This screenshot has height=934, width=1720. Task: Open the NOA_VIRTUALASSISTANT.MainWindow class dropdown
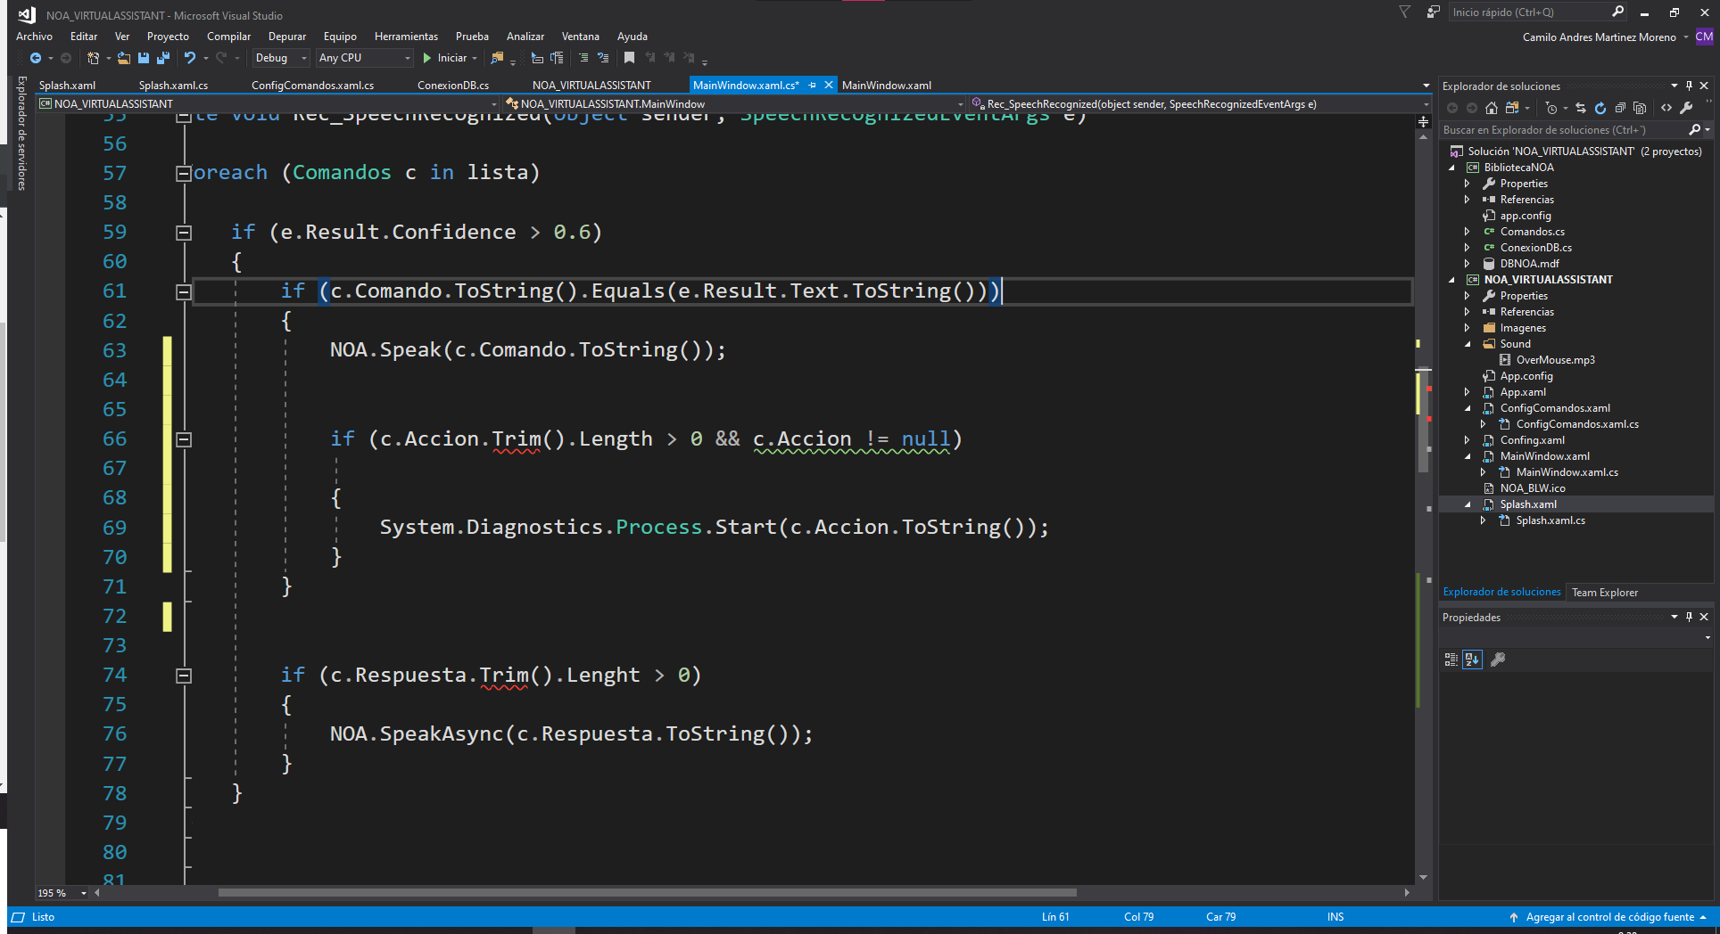click(733, 104)
